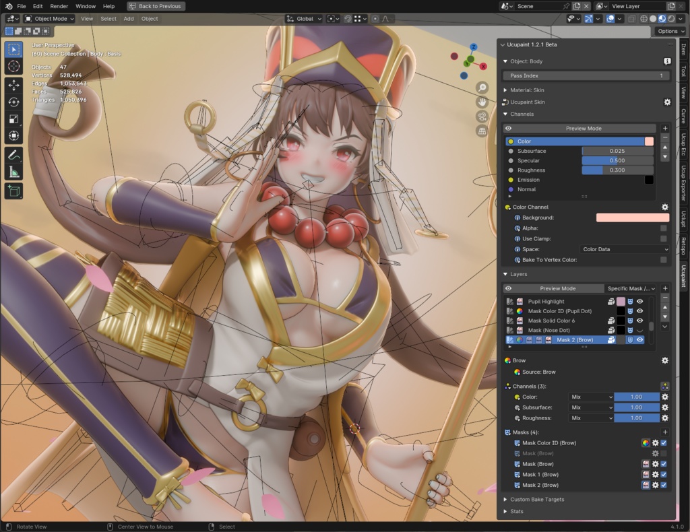Click the Pass Index input field
The image size is (690, 532).
point(585,75)
